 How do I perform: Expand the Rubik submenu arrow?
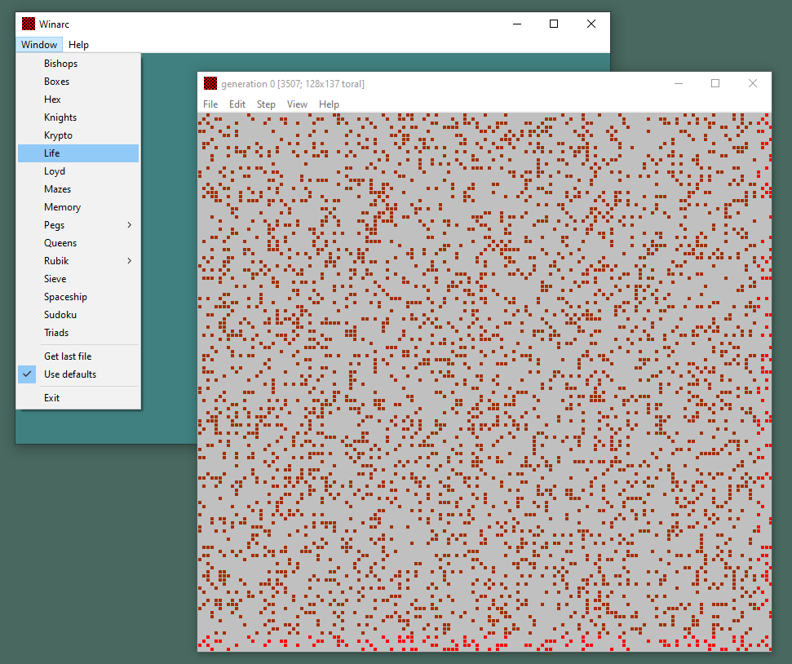(x=130, y=261)
